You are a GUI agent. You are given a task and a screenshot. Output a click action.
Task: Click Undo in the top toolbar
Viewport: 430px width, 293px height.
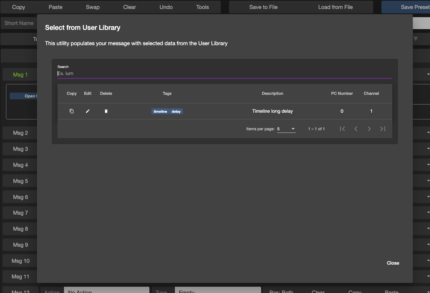pyautogui.click(x=166, y=7)
